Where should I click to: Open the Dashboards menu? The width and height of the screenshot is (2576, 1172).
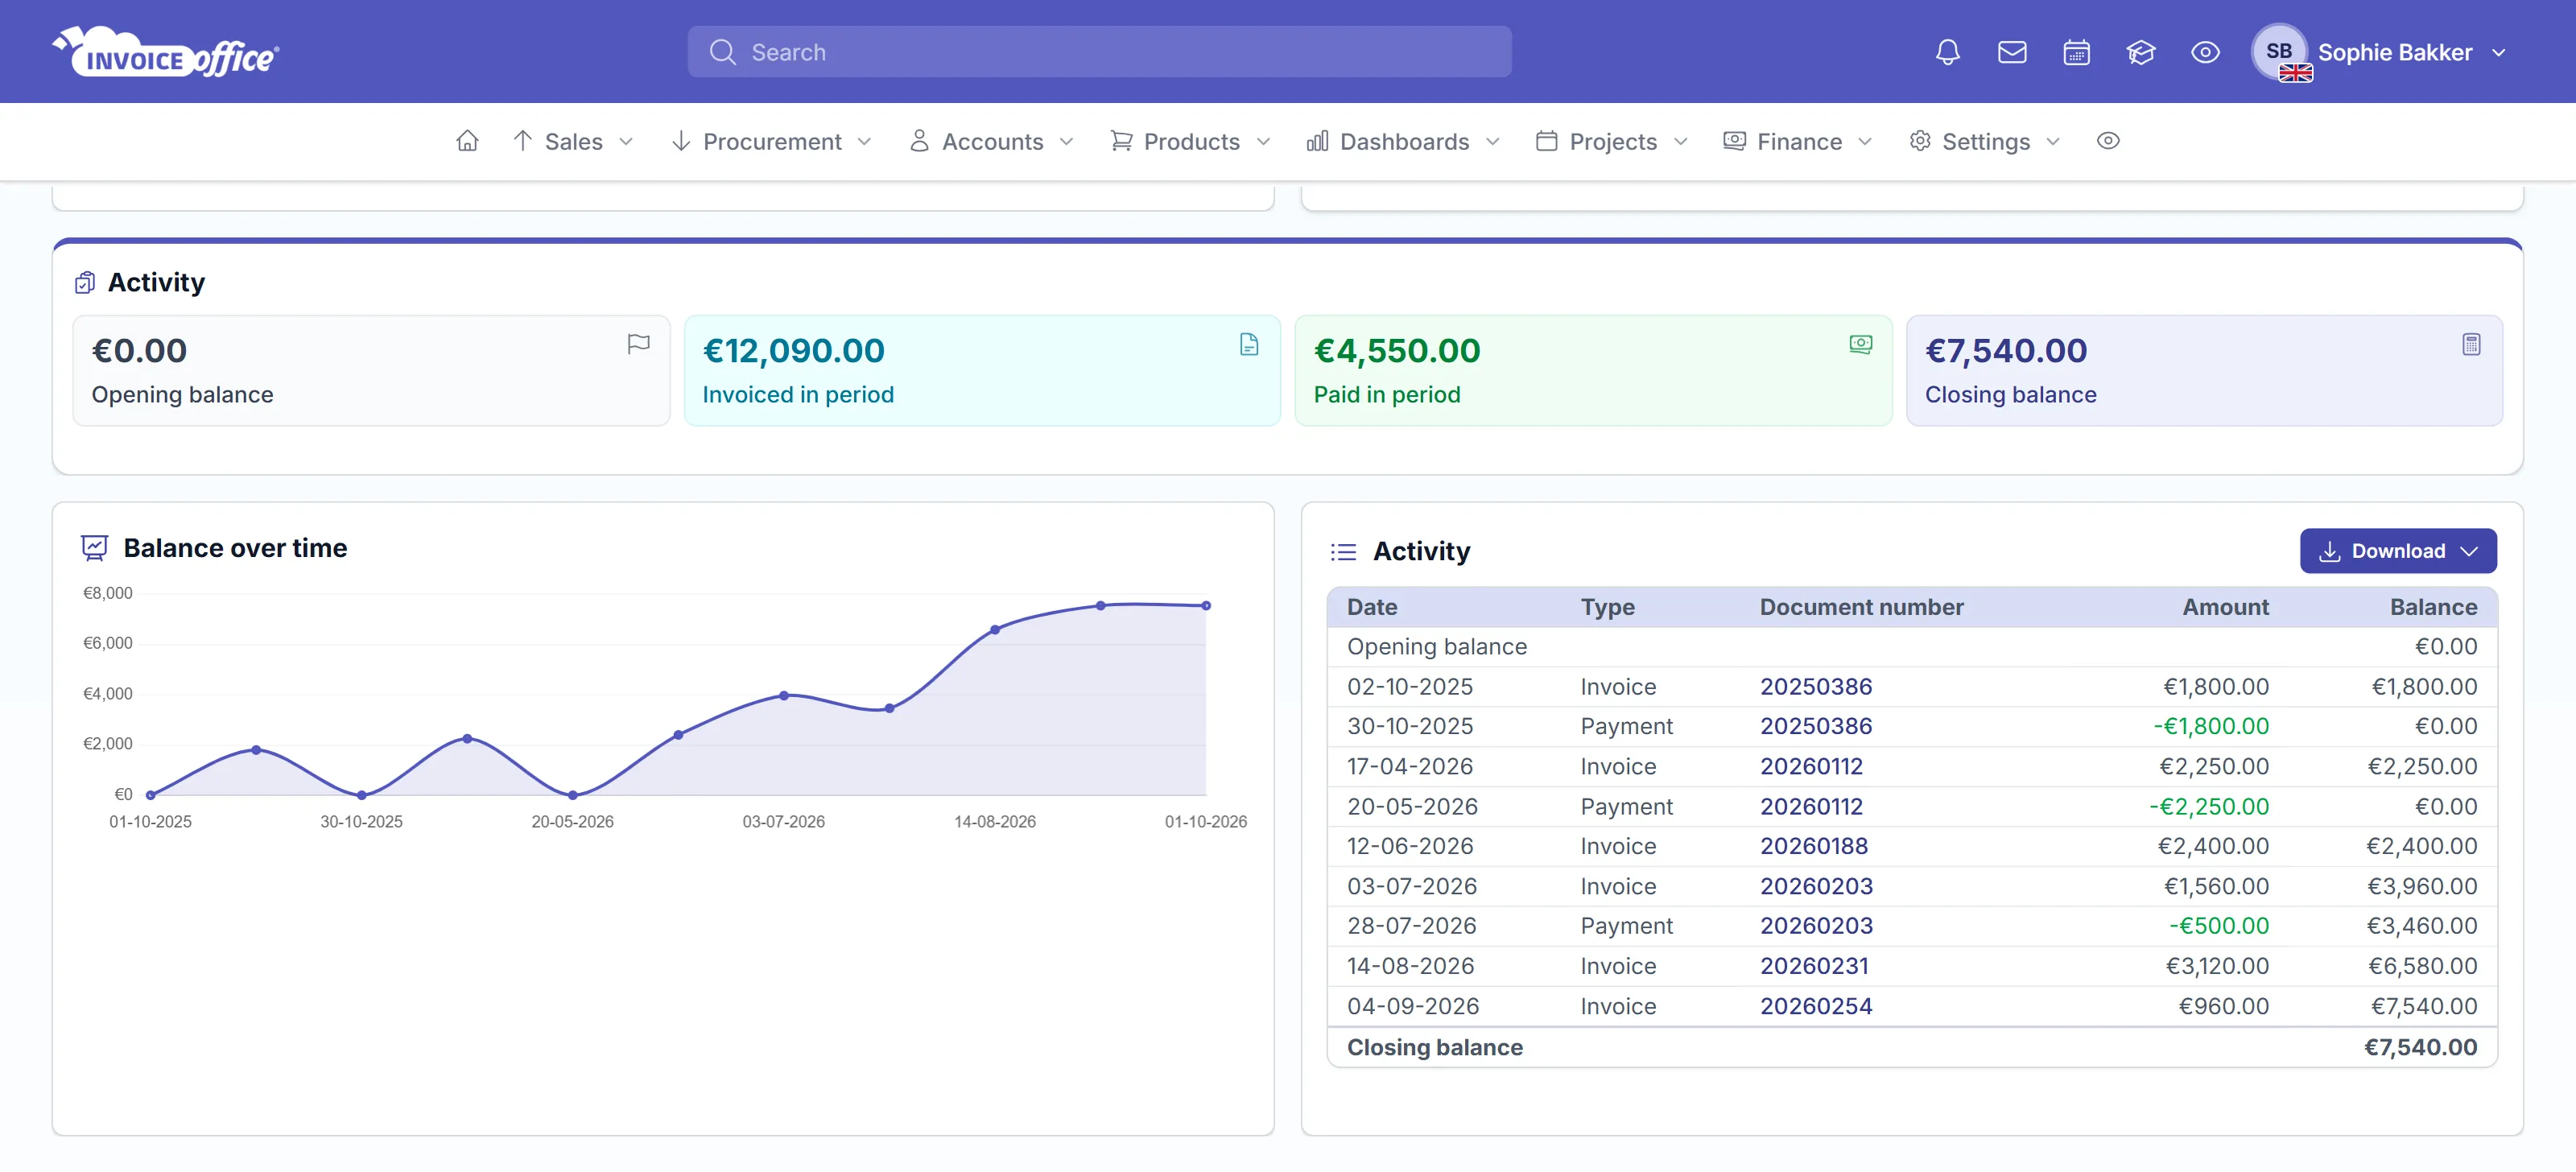pyautogui.click(x=1403, y=141)
